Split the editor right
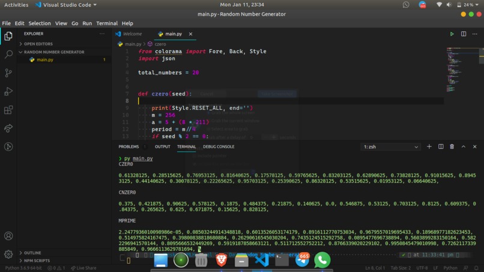The image size is (484, 272). 464,34
